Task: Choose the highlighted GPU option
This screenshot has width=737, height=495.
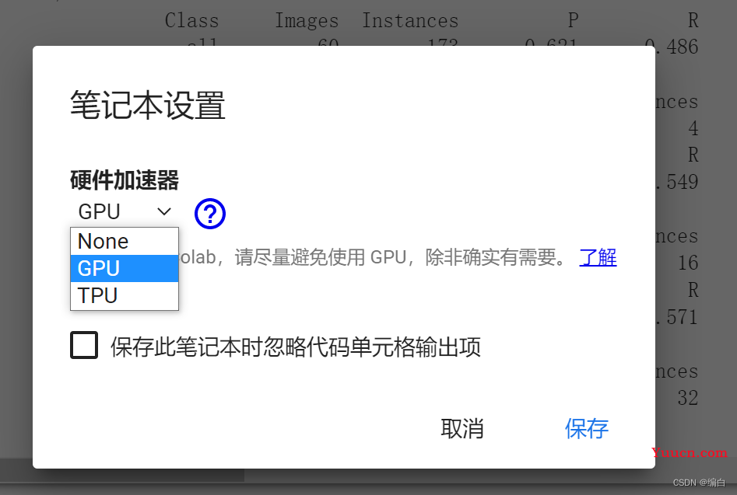Action: coord(124,268)
